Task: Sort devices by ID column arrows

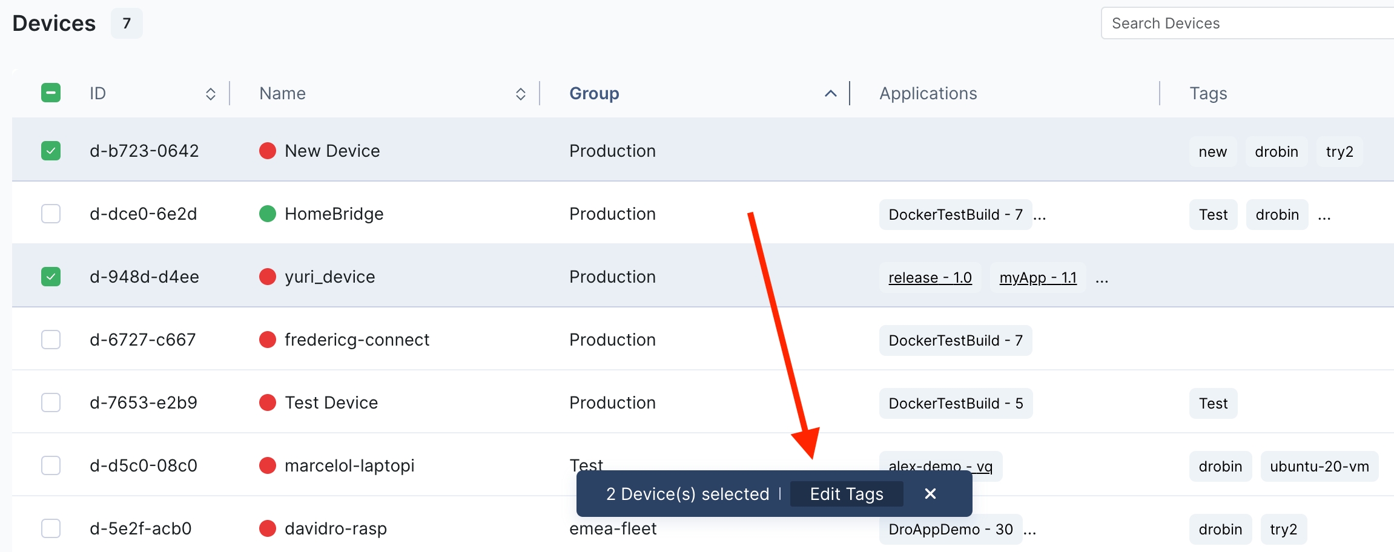Action: (210, 94)
